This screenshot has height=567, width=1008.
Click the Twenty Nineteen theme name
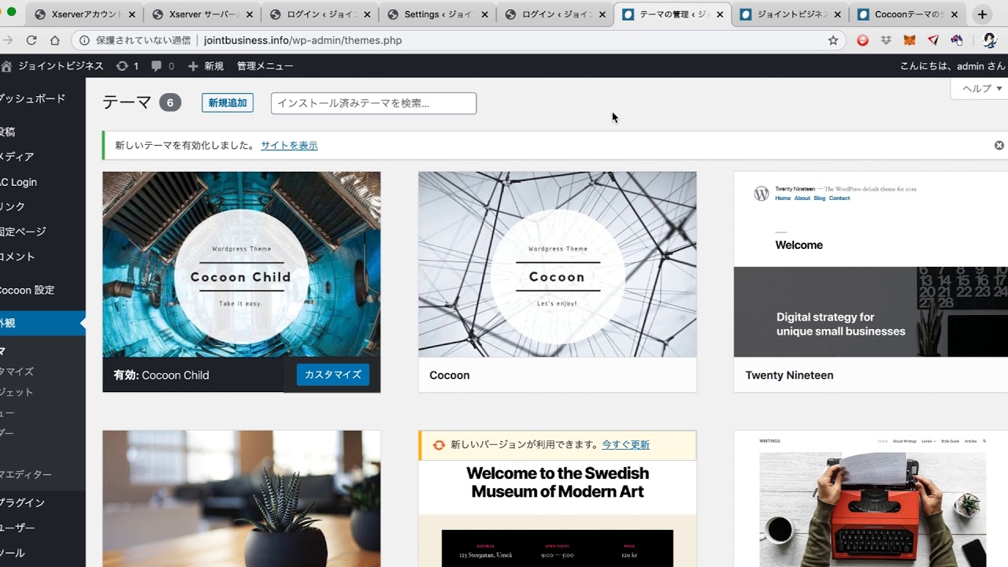pyautogui.click(x=789, y=375)
